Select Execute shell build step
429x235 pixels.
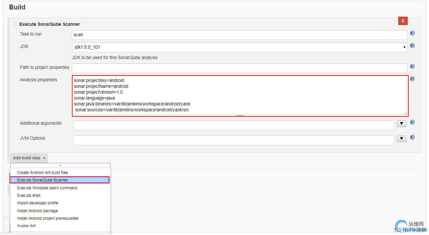[x=60, y=196]
